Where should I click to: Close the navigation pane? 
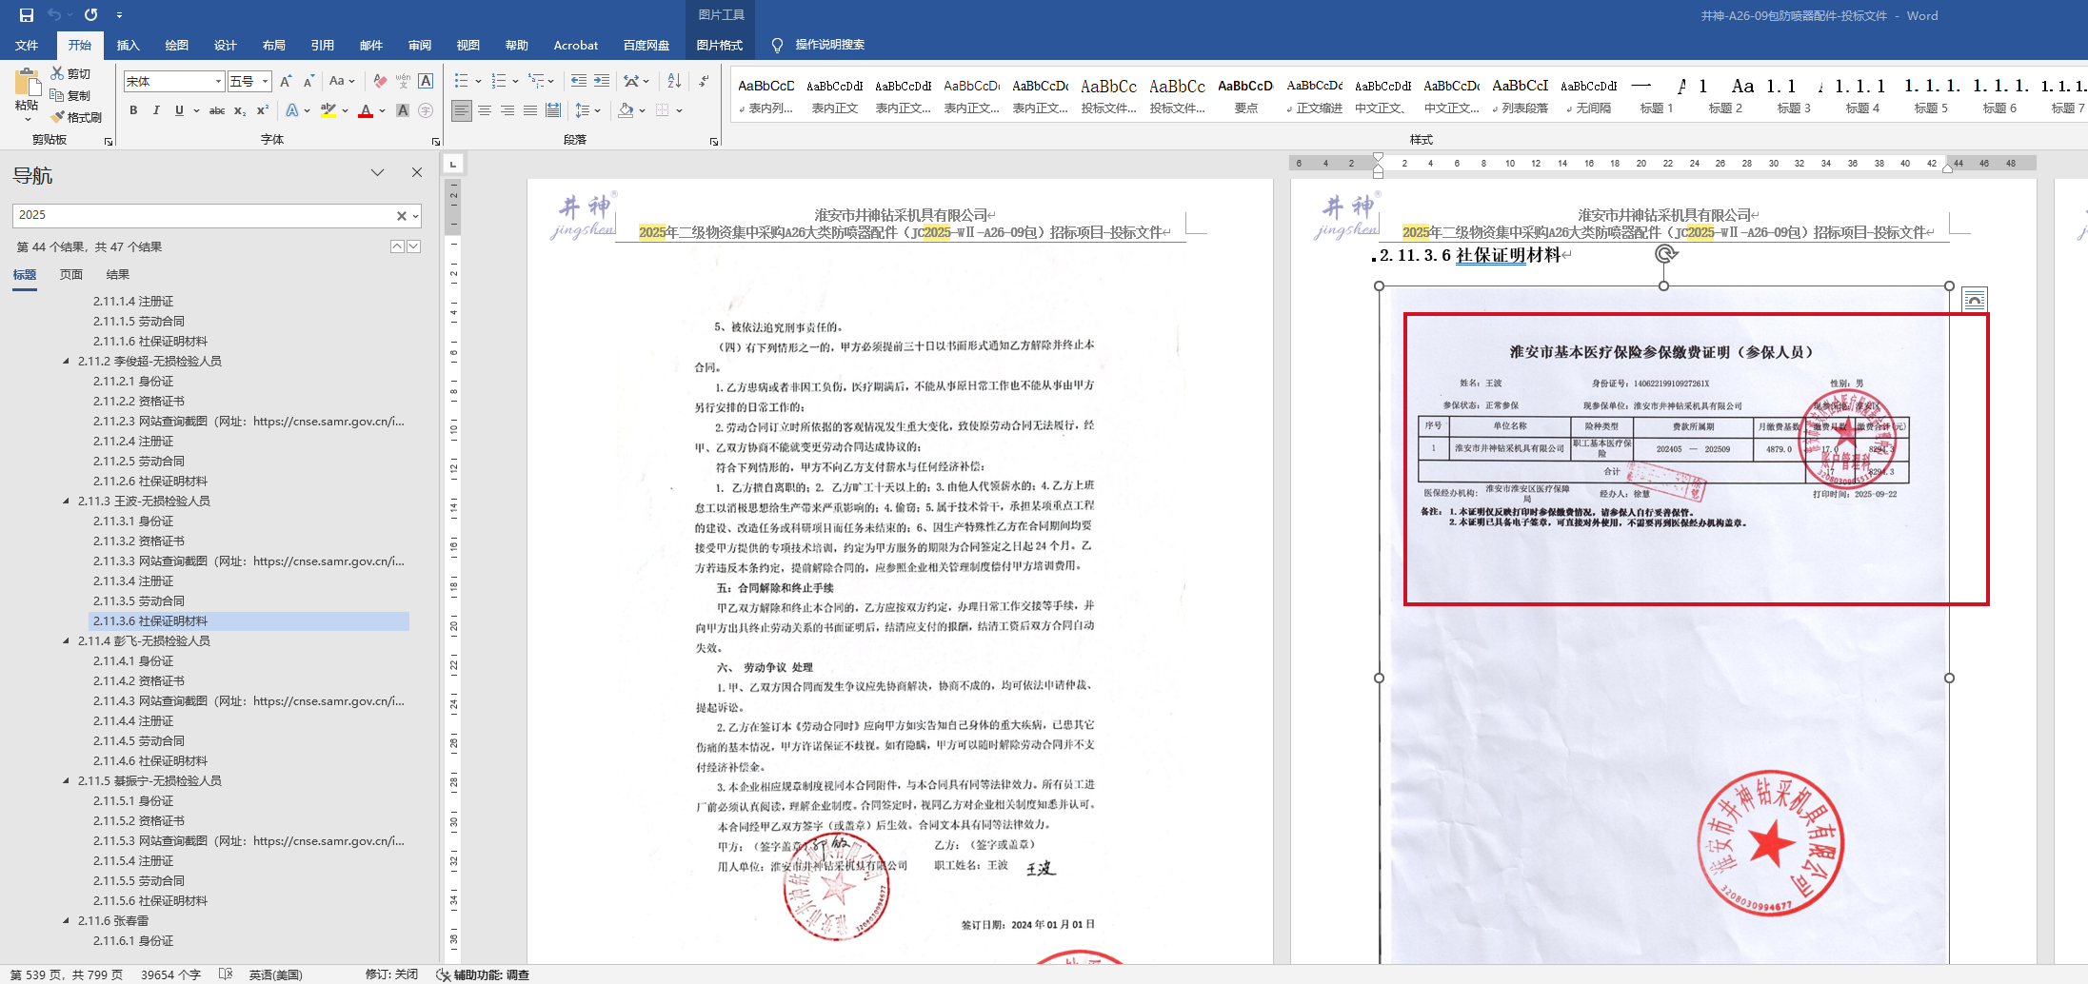click(416, 172)
